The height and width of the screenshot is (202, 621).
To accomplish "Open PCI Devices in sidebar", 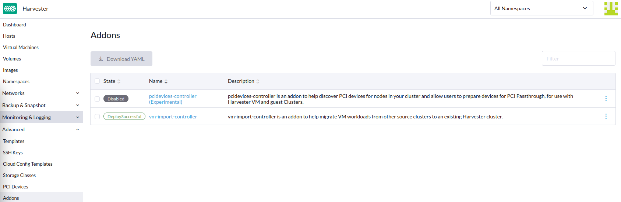I will (x=15, y=187).
